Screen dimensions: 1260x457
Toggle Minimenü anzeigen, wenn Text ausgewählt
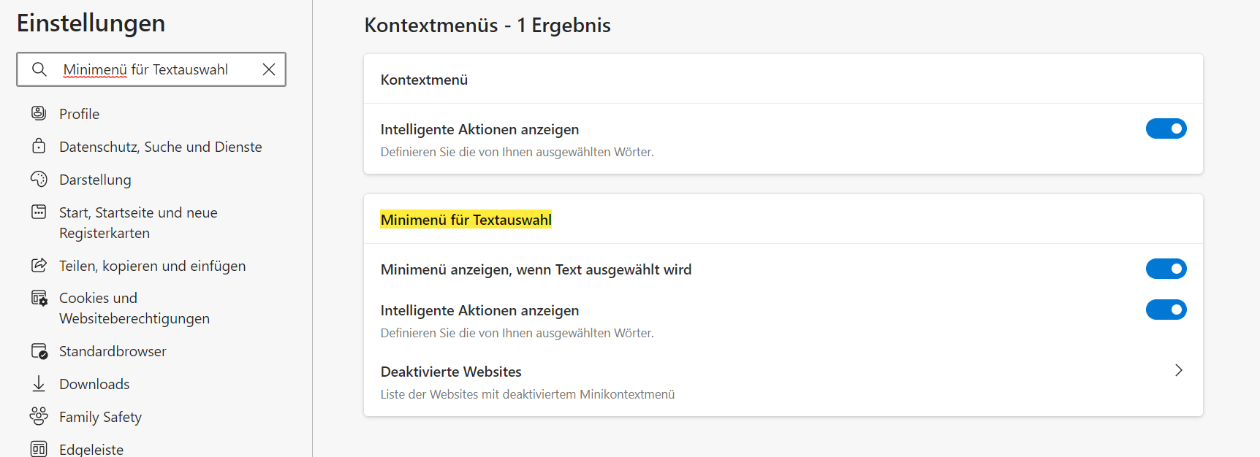click(x=1166, y=269)
